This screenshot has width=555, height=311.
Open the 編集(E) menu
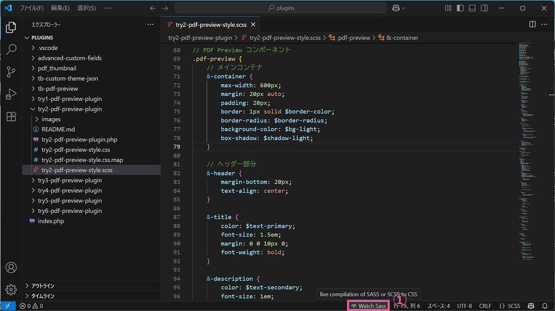click(x=60, y=8)
